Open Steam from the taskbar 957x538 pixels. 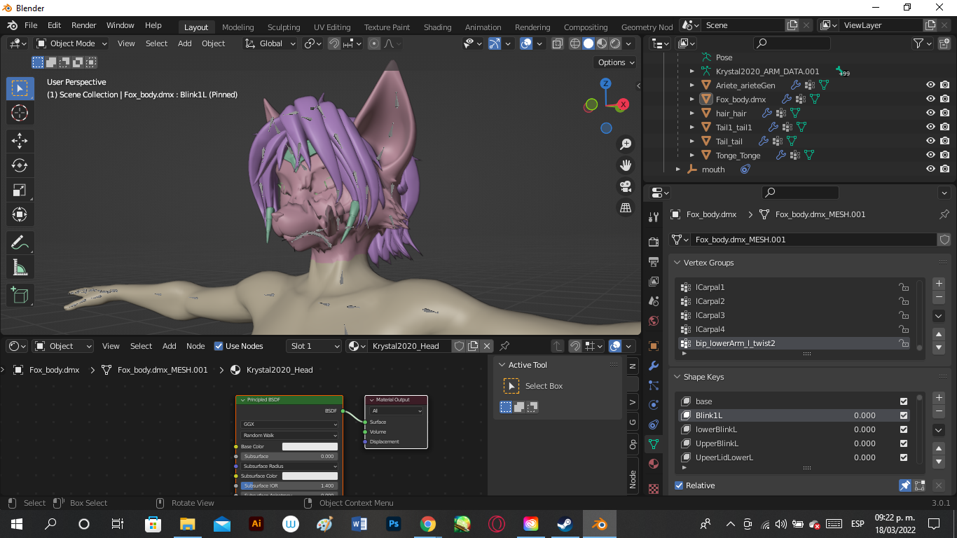pyautogui.click(x=565, y=524)
